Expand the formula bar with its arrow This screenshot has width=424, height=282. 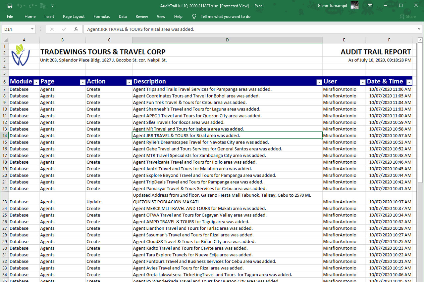pyautogui.click(x=419, y=29)
